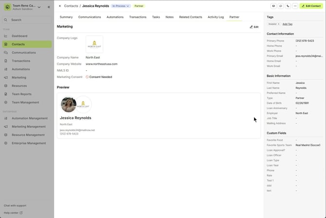
Task: Click the Edit Contact button
Action: tap(311, 6)
